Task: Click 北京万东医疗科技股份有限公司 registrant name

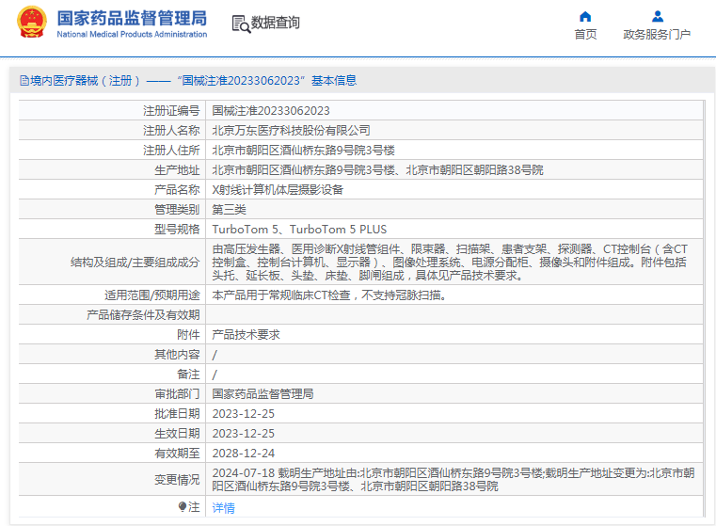Action: 291,131
